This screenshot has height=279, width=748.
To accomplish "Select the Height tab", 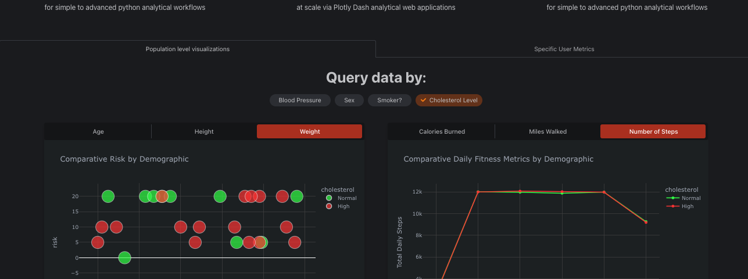I will pos(204,131).
